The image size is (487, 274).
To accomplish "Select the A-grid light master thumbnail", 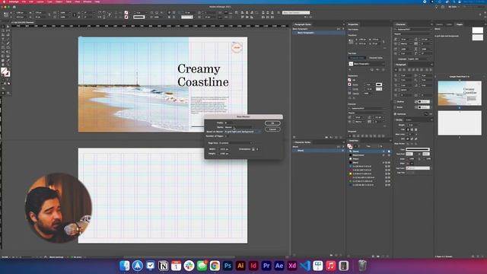I will 477,37.
